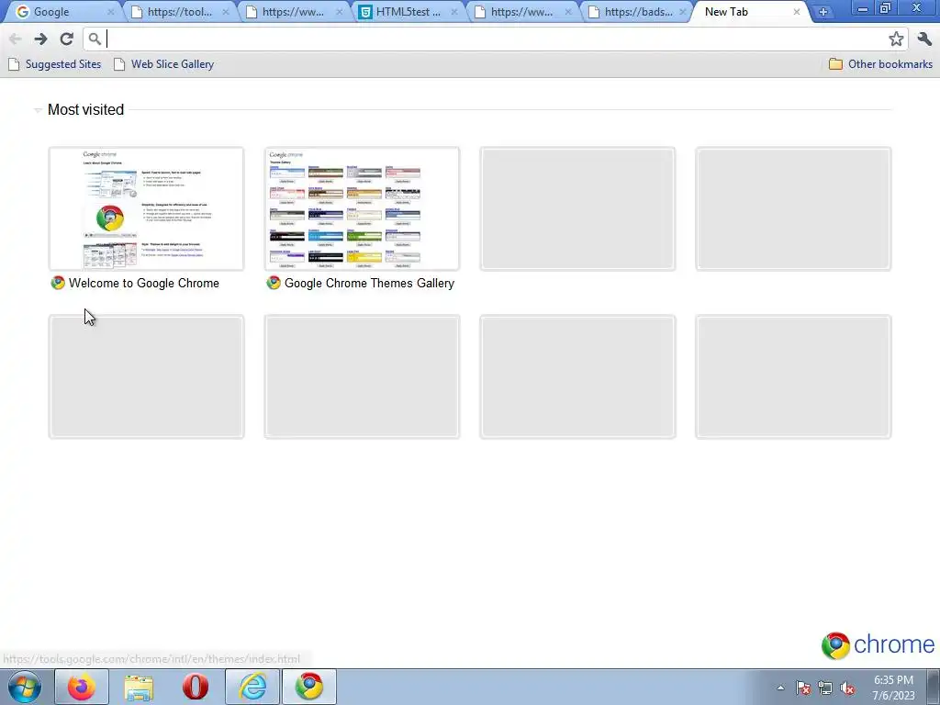Open the Action Center flag icon
Image resolution: width=940 pixels, height=705 pixels.
[x=803, y=688]
